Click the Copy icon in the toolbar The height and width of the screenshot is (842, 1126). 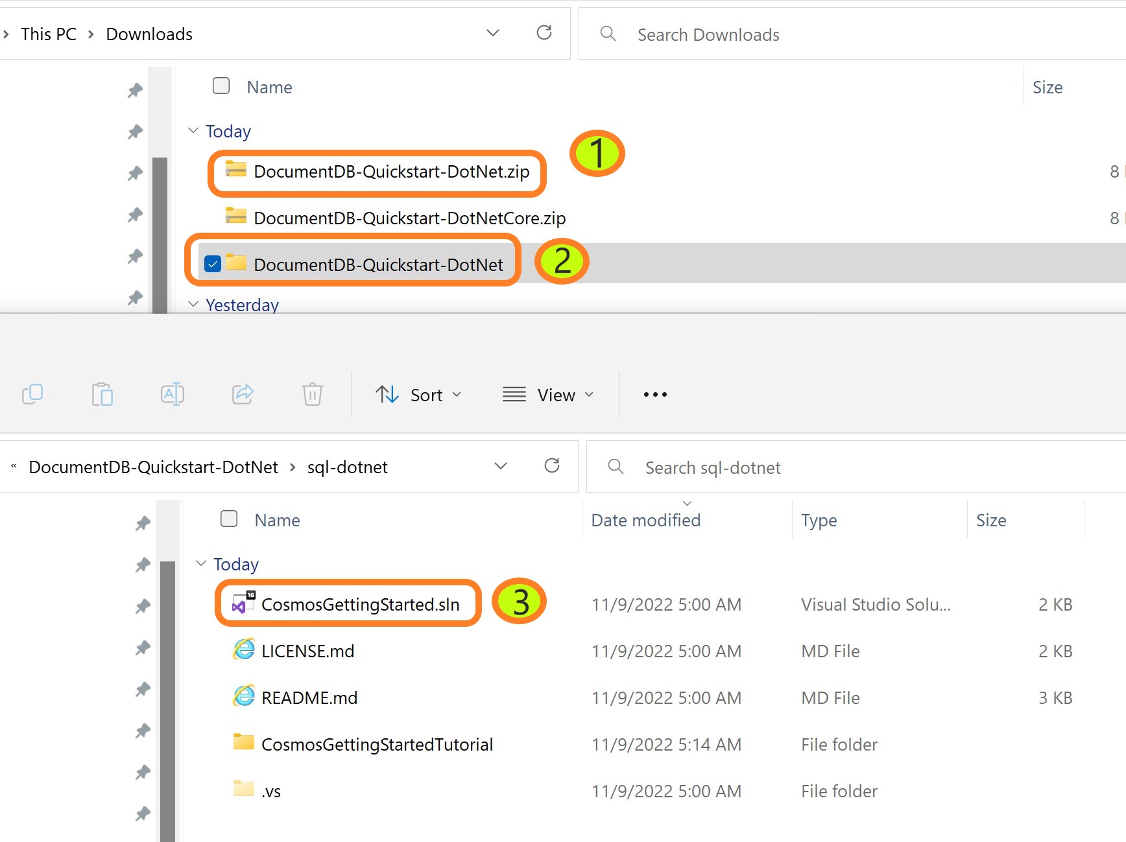coord(32,394)
